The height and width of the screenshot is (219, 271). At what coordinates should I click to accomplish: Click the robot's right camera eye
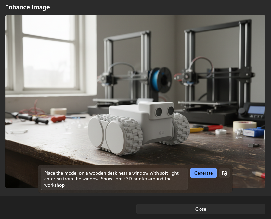click(170, 111)
